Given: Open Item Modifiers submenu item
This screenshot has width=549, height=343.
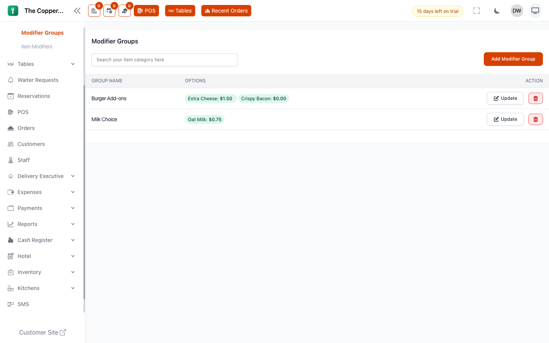Looking at the screenshot, I should coord(37,46).
